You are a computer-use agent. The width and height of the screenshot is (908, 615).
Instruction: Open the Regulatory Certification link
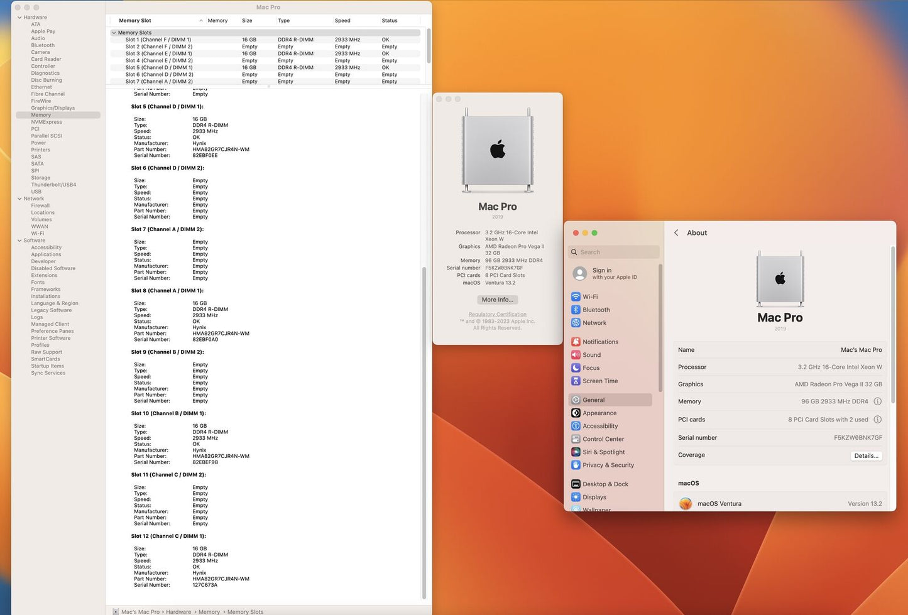[x=497, y=314]
